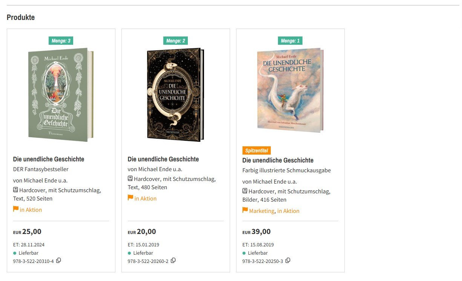Click the orange Spitzentitel badge
Screen dimensions: 462x281
click(256, 150)
